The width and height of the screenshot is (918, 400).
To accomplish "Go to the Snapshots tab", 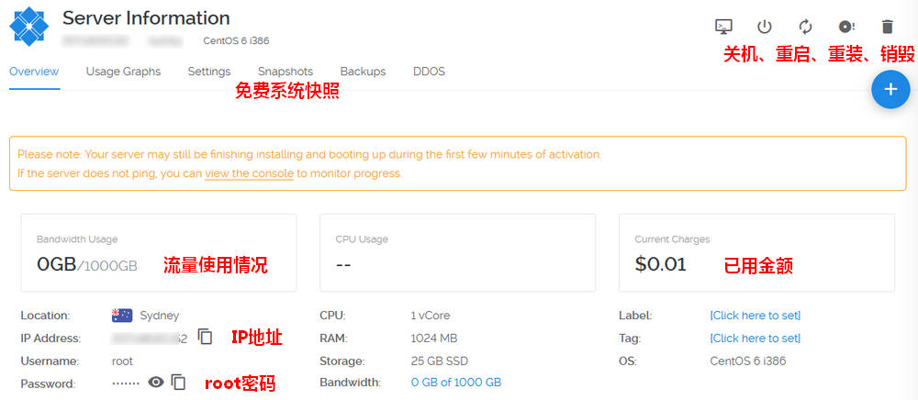I will [x=285, y=72].
